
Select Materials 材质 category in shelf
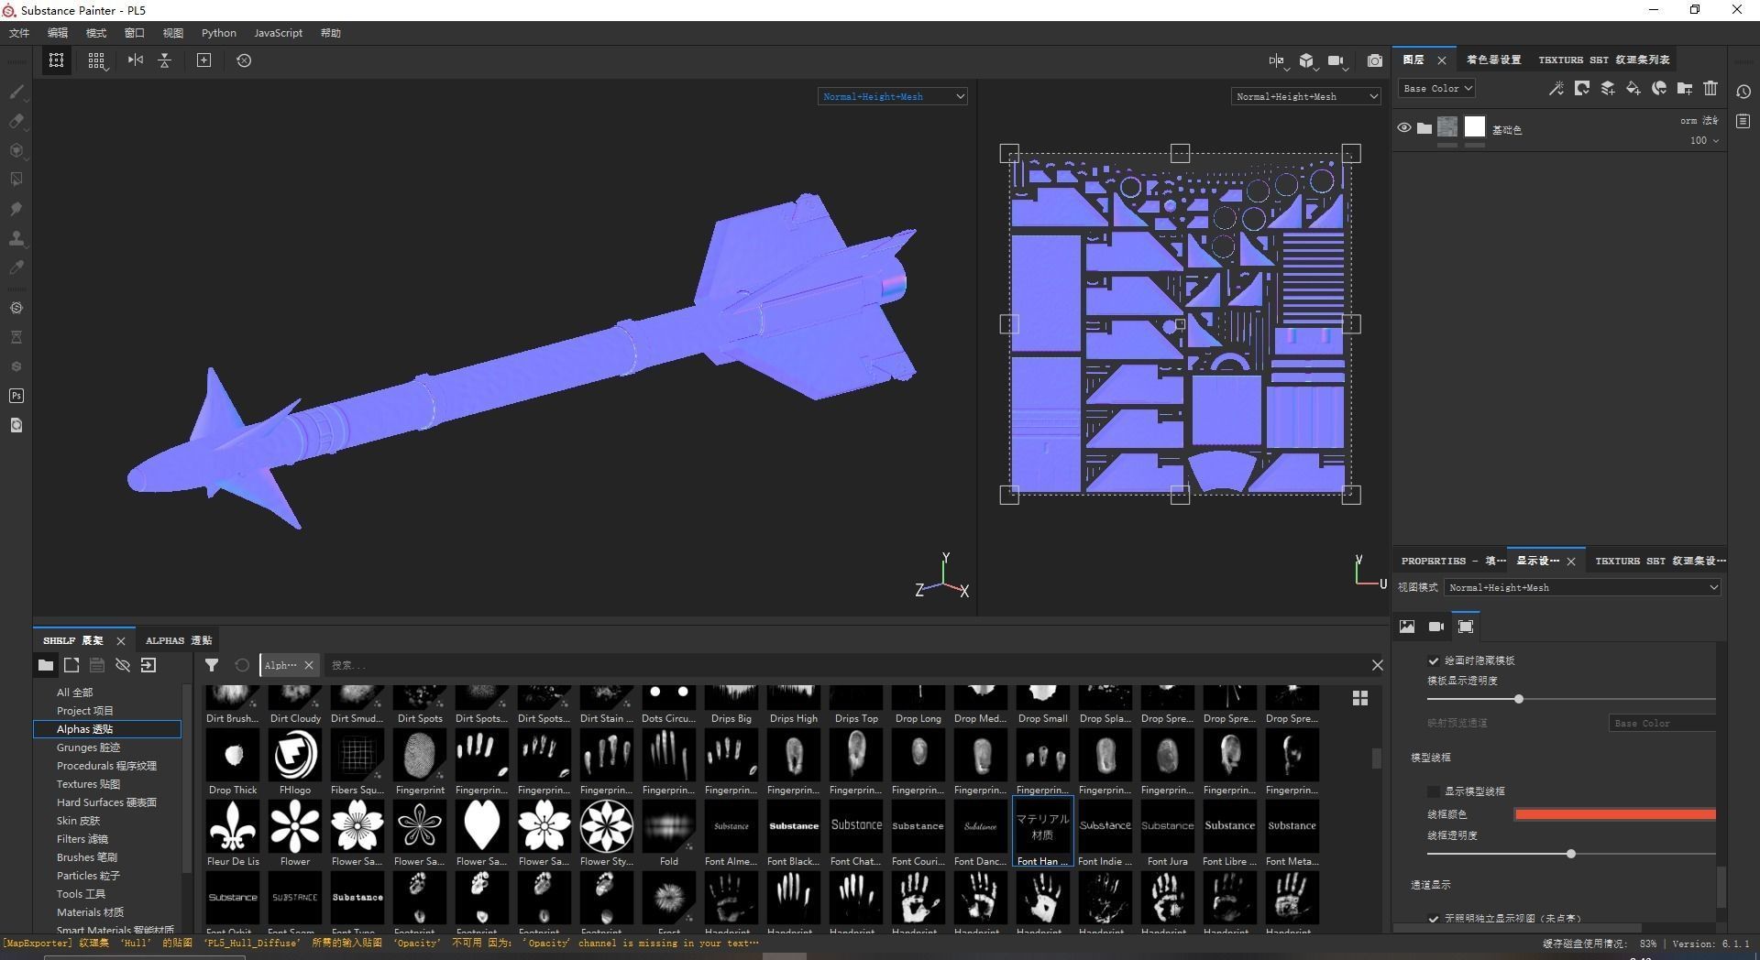coord(90,912)
